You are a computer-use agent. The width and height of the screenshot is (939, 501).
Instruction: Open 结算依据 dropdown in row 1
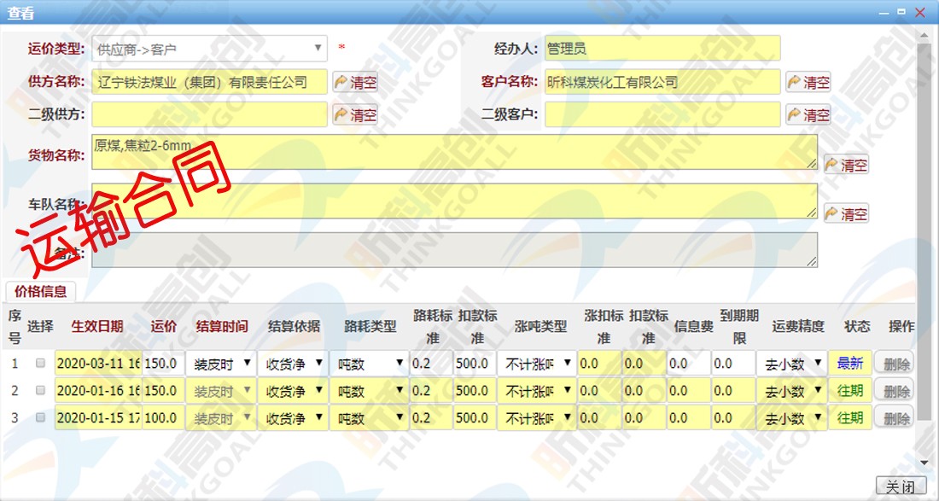pos(293,364)
